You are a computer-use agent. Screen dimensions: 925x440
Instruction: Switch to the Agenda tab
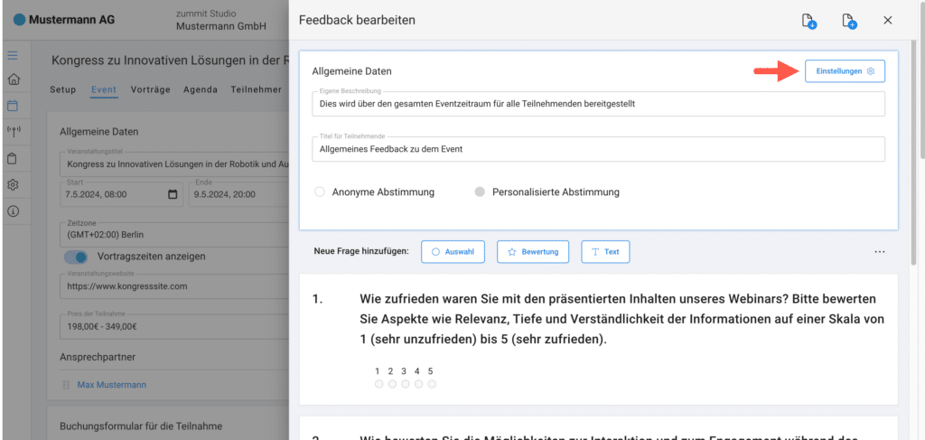pyautogui.click(x=200, y=89)
